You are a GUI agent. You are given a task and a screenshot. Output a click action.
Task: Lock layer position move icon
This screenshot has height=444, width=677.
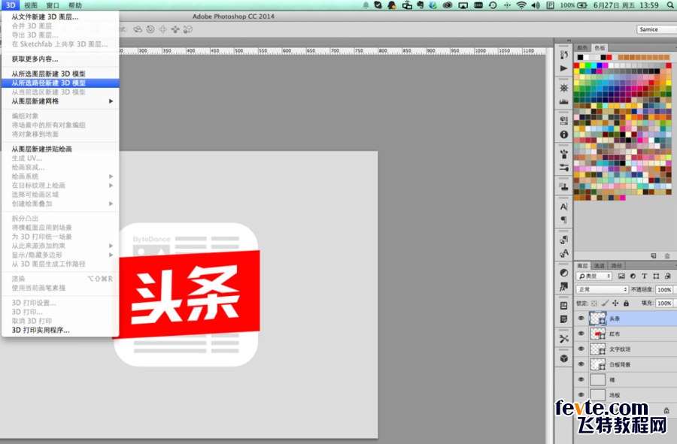pos(615,304)
